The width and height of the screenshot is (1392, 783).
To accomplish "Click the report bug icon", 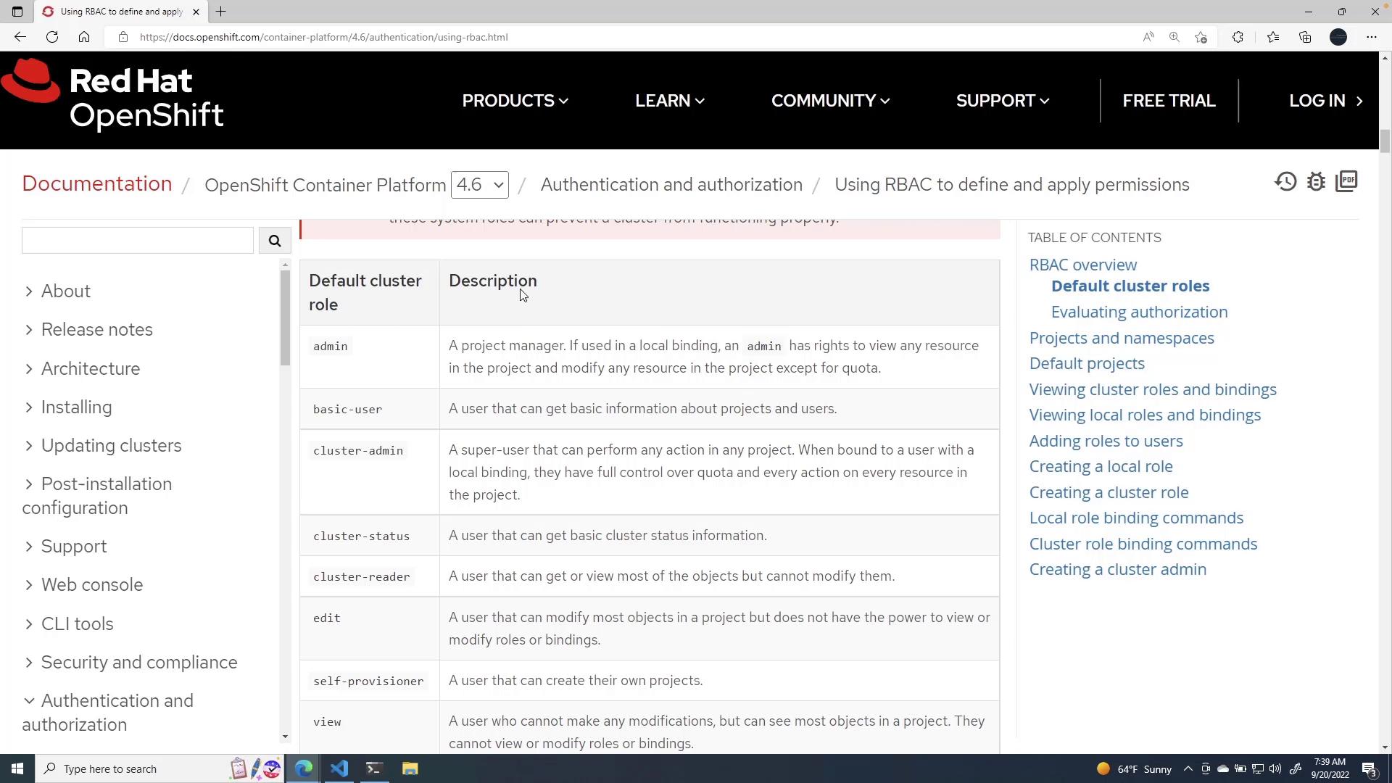I will (x=1317, y=181).
